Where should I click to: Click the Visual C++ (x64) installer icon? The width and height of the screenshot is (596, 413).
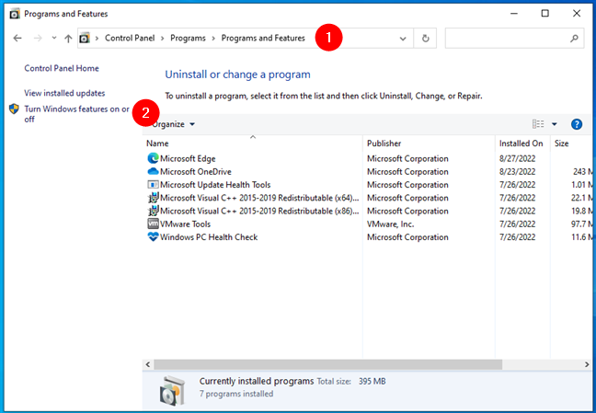[x=153, y=198]
